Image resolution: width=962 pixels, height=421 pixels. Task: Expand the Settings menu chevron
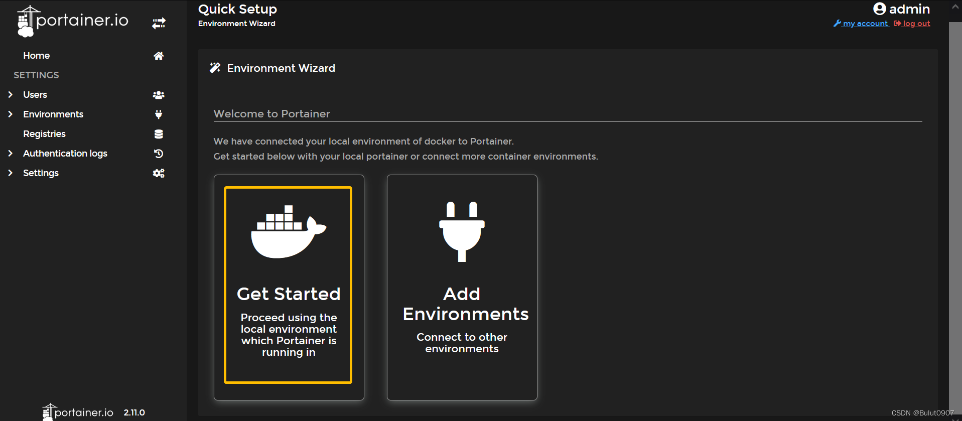click(10, 173)
